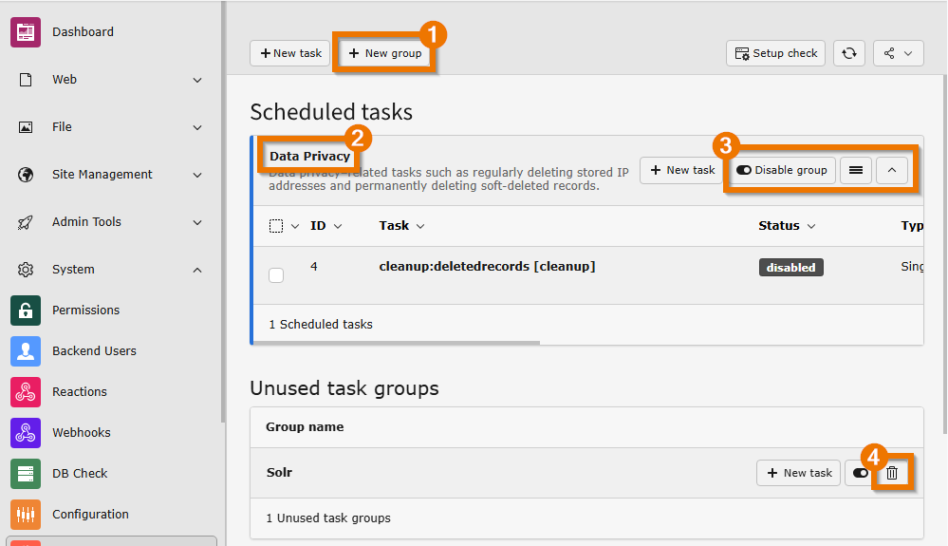This screenshot has height=546, width=948.
Task: Click the Permissions lock icon
Action: [x=26, y=311]
